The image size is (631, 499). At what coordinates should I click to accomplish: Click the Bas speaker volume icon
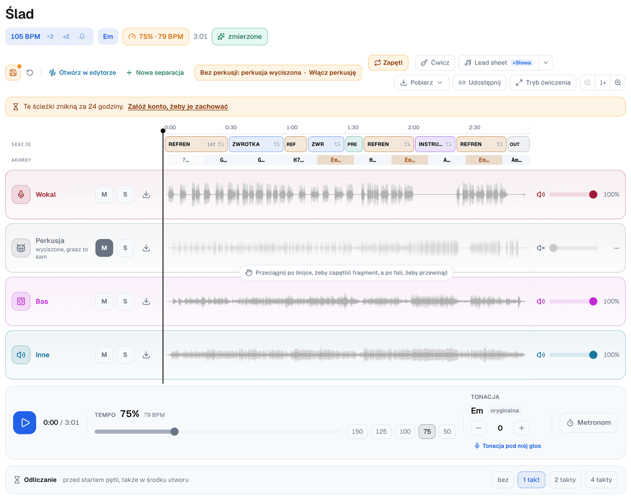tap(541, 301)
